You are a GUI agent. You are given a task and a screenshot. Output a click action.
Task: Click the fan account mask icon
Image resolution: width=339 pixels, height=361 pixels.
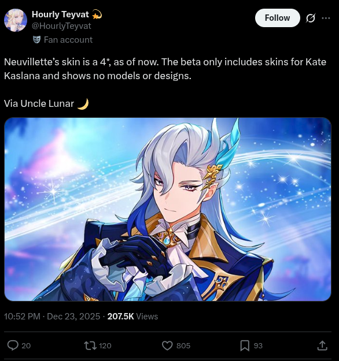point(36,40)
